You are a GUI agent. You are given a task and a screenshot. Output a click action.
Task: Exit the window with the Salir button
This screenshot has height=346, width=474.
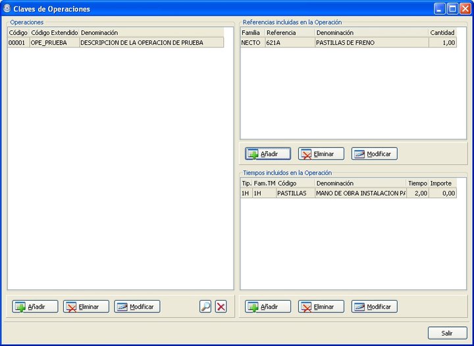[x=448, y=333]
